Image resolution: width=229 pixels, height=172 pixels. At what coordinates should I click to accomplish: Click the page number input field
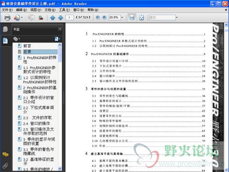[70, 17]
